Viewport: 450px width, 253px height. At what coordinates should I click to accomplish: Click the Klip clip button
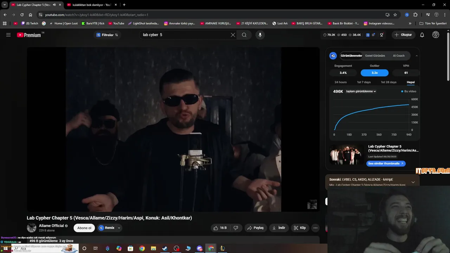[300, 228]
